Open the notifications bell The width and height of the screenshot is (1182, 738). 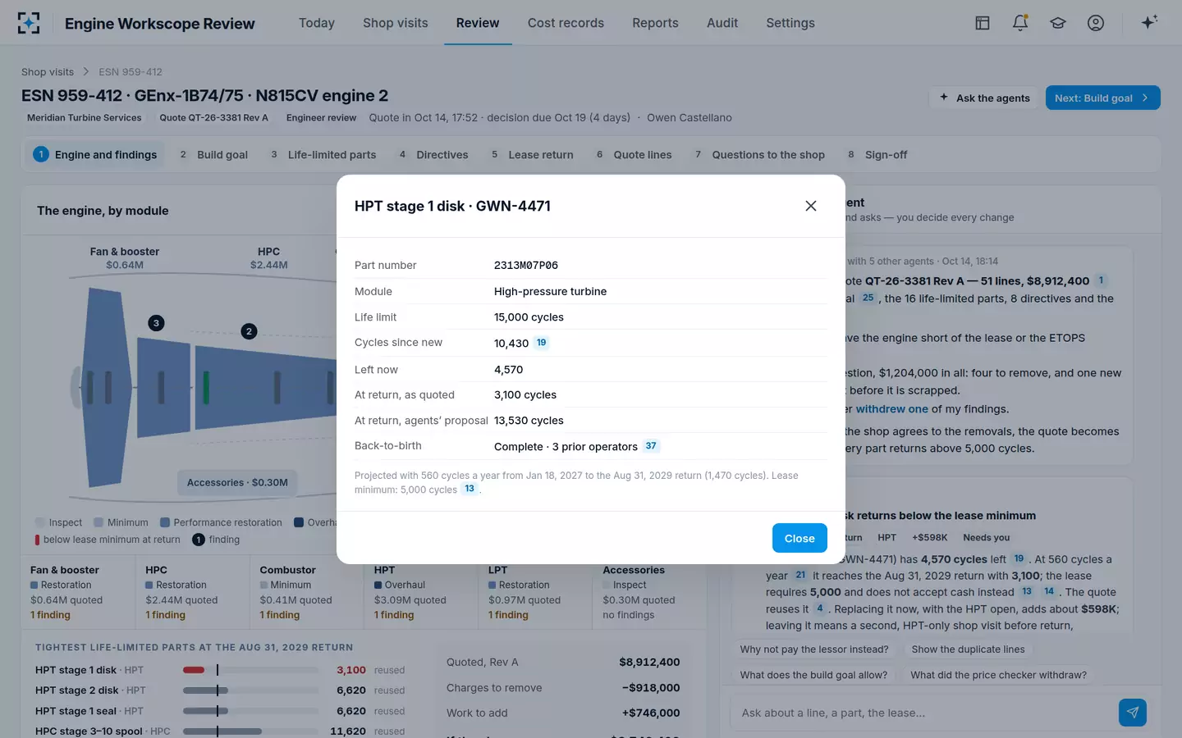pos(1020,23)
